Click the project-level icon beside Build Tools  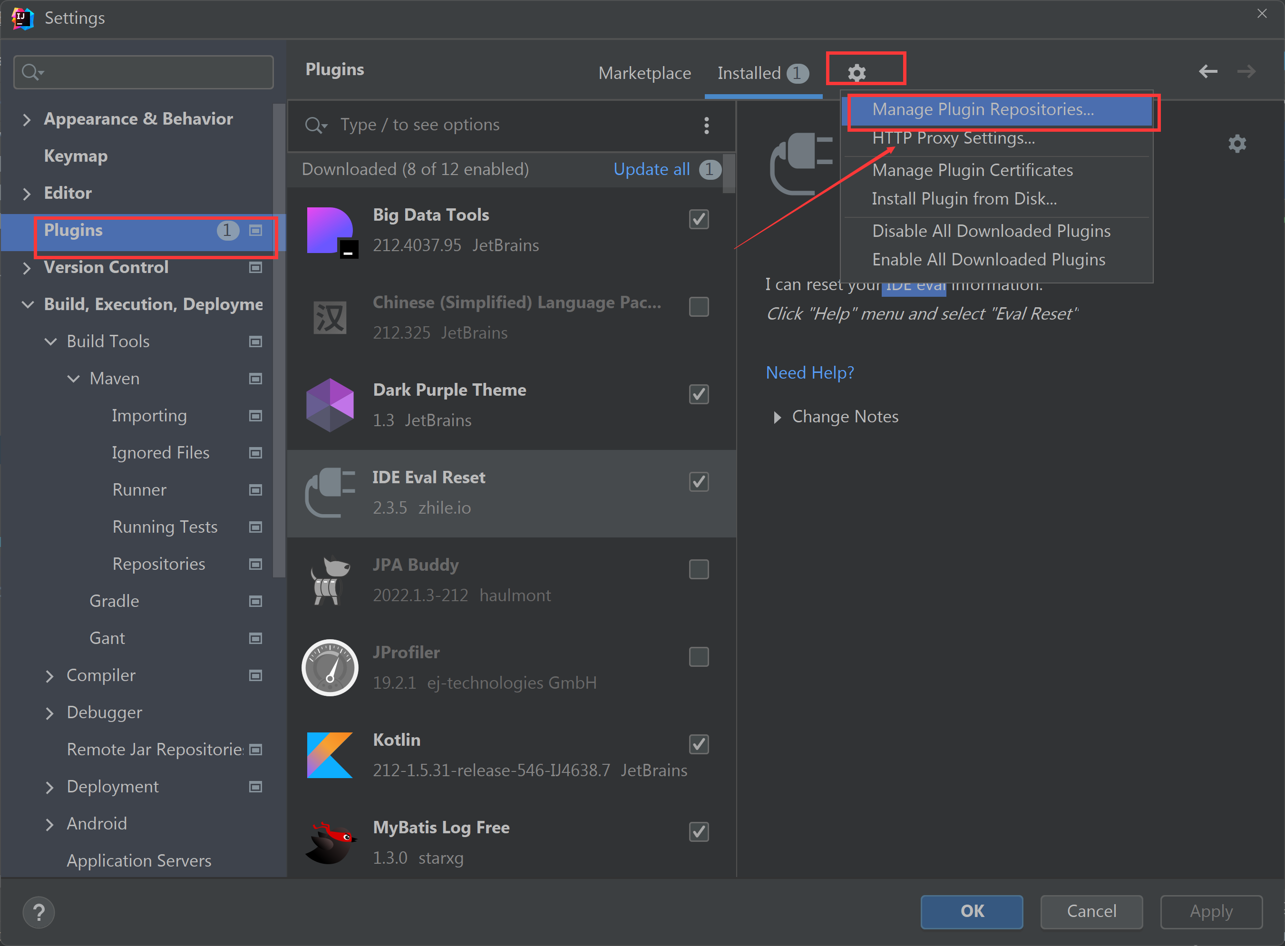pos(255,342)
